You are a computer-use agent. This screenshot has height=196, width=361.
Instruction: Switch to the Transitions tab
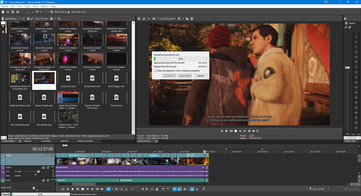point(46,141)
